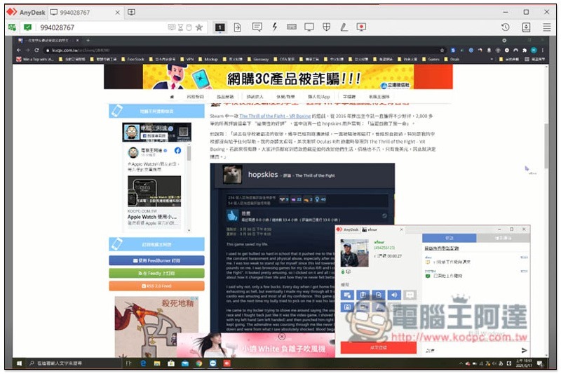561x374 pixels.
Task: Click the hopskies cat avatar
Action: tap(233, 174)
